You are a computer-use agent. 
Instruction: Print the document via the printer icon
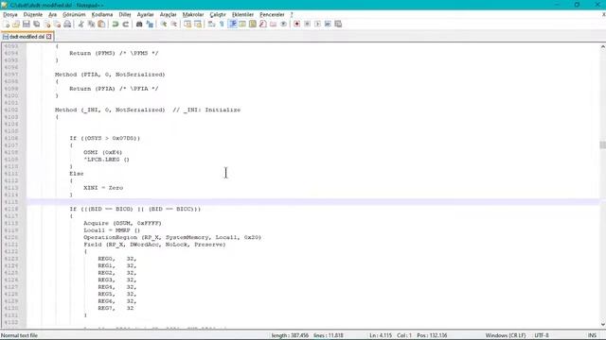pyautogui.click(x=67, y=24)
